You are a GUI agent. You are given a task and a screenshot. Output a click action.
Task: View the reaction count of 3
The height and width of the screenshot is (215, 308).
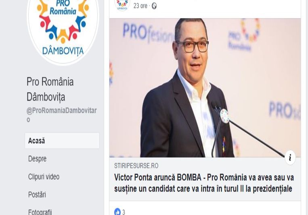click(124, 212)
